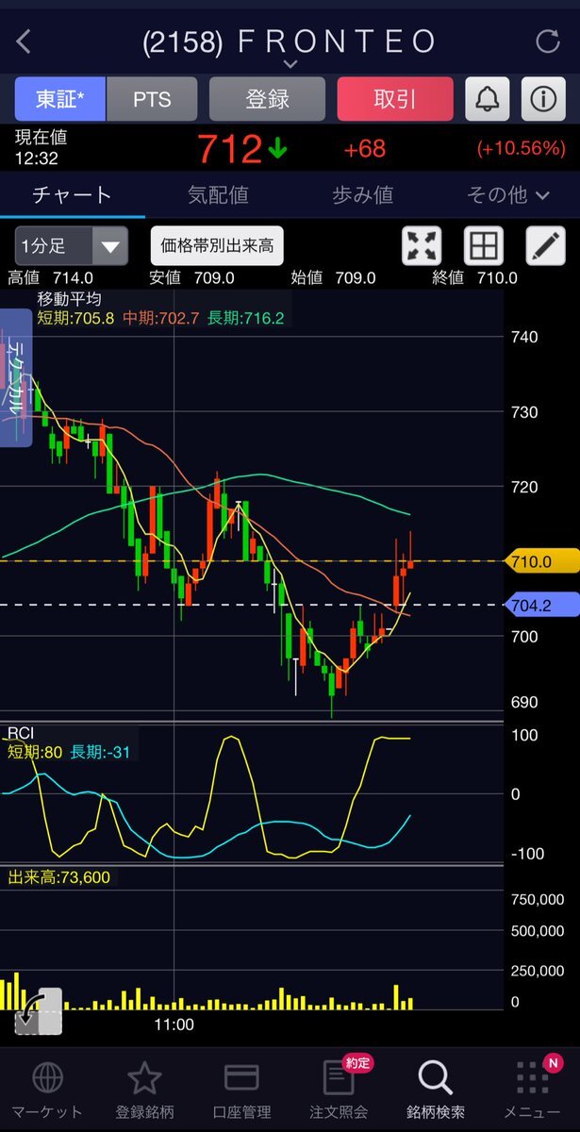This screenshot has width=580, height=1132.
Task: Select the blue 704.2 price marker
Action: coord(543,605)
